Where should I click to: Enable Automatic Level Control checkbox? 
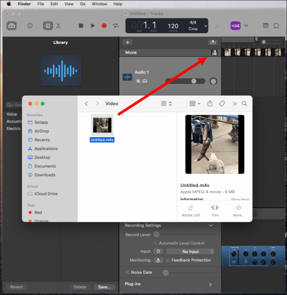tap(155, 243)
